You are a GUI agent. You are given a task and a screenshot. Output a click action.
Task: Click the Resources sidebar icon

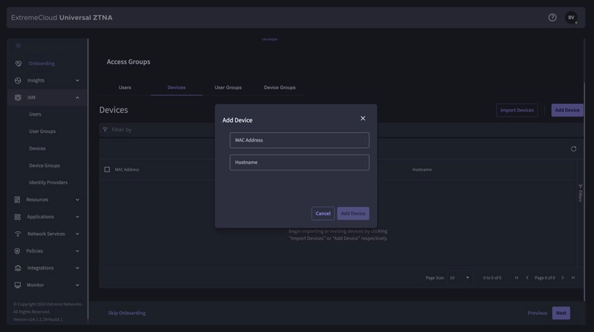(x=17, y=199)
